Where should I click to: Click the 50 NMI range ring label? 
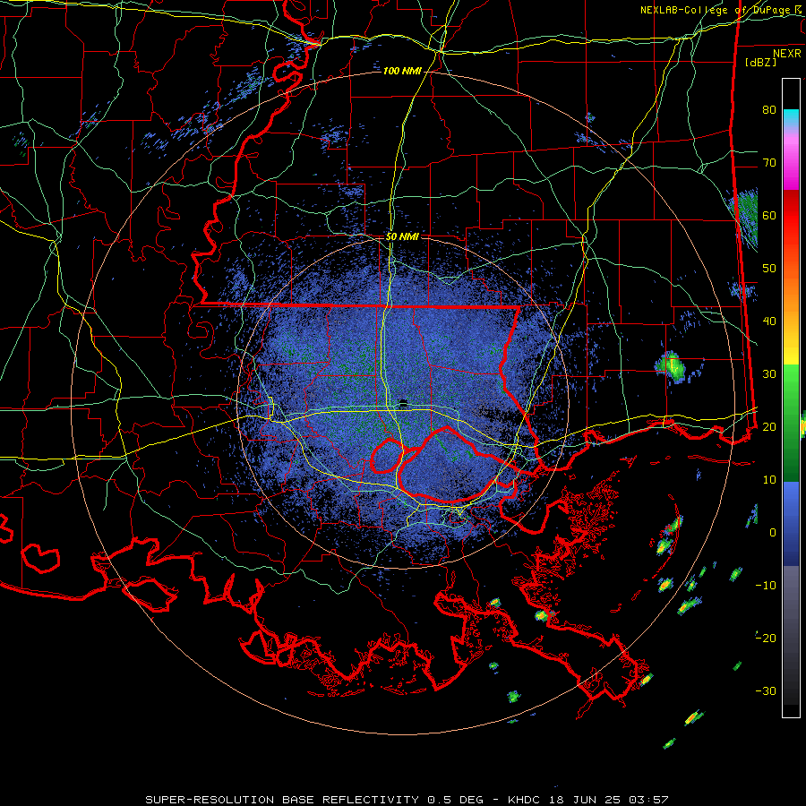[x=402, y=236]
